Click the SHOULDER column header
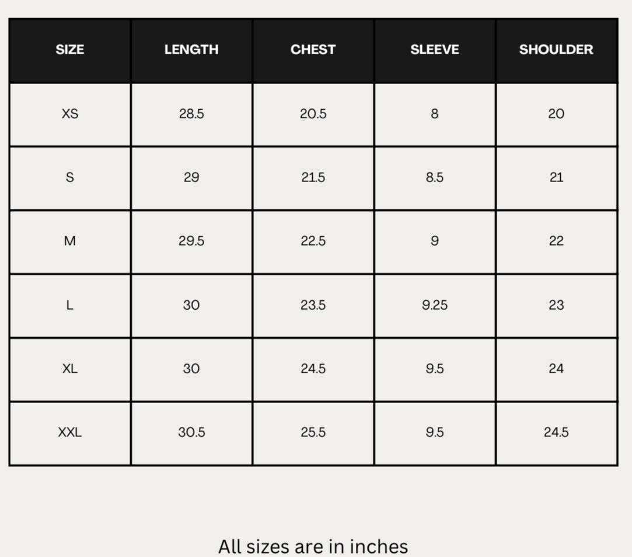 pyautogui.click(x=556, y=50)
